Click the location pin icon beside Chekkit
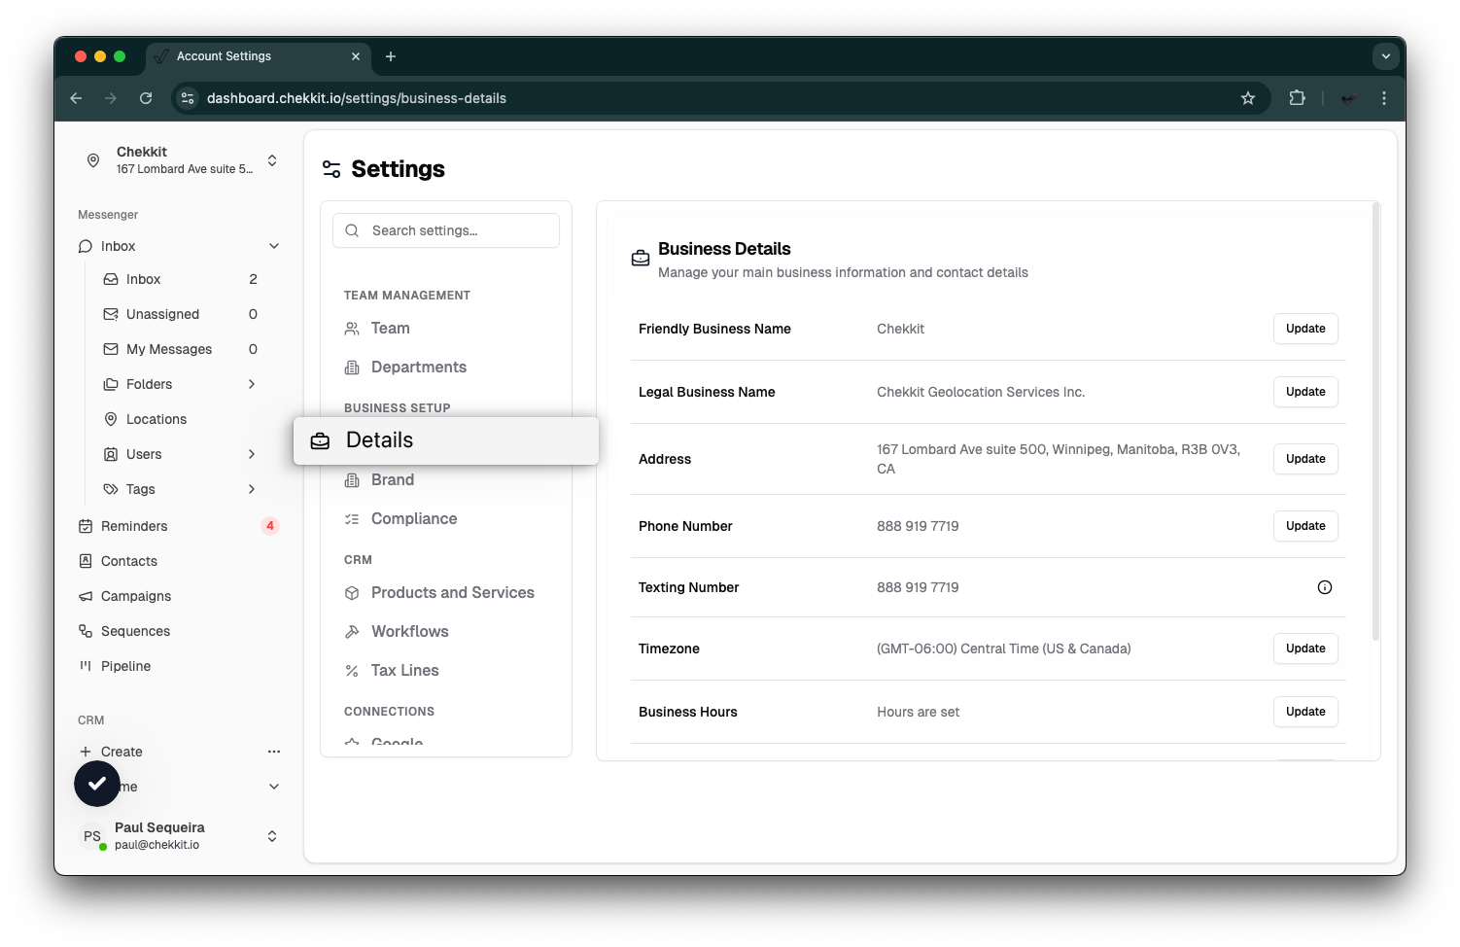Image resolution: width=1460 pixels, height=947 pixels. click(93, 160)
